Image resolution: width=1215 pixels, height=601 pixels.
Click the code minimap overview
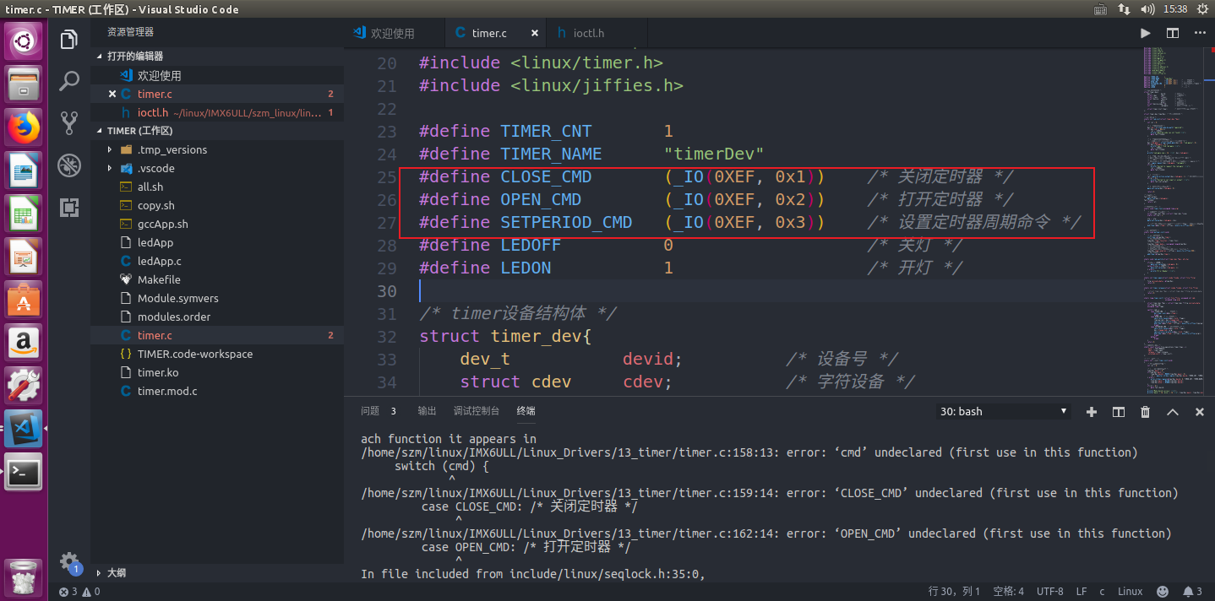pyautogui.click(x=1174, y=223)
